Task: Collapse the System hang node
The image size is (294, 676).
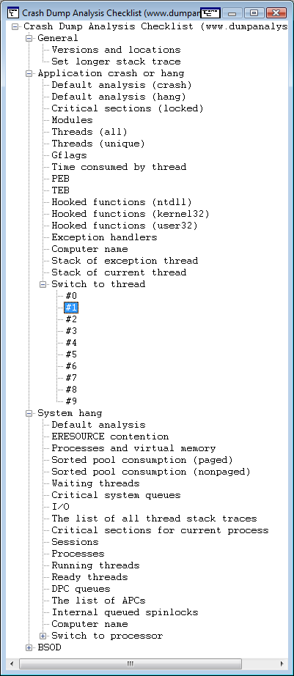Action: pyautogui.click(x=29, y=414)
